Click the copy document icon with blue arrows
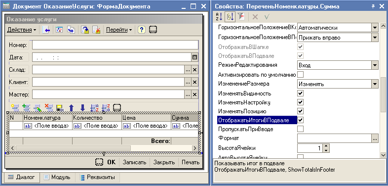388x186 pixels. pyautogui.click(x=71, y=30)
